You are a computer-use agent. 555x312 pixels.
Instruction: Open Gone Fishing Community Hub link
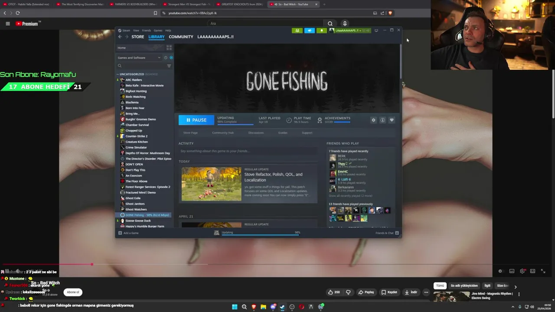(223, 133)
